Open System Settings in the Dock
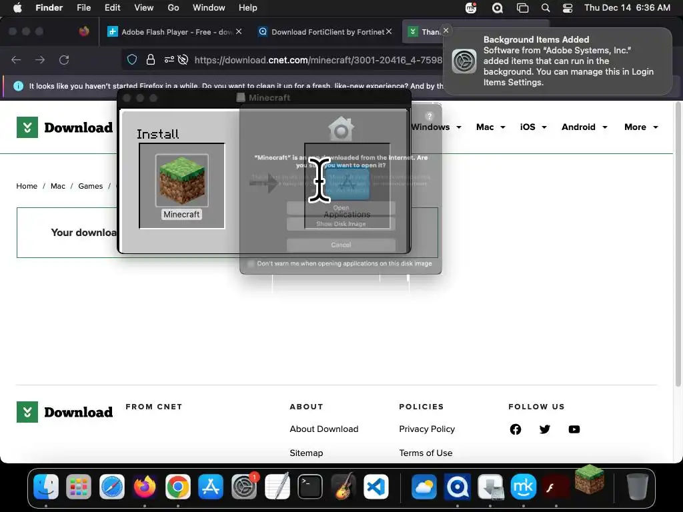This screenshot has height=512, width=683. [244, 486]
